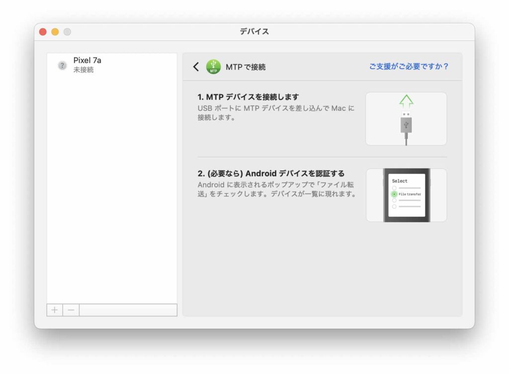
Task: Click the MTPで接続 header label
Action: click(246, 67)
